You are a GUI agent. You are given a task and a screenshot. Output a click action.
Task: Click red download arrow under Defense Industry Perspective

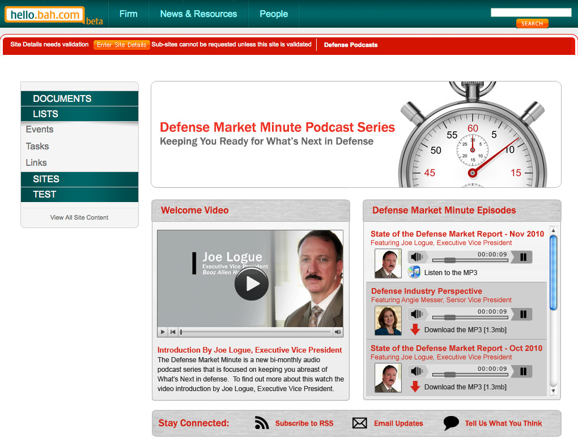pos(415,329)
